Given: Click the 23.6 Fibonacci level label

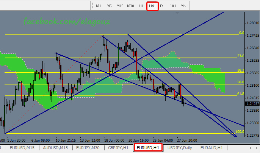Looking at the screenshot, I should coord(241,56).
